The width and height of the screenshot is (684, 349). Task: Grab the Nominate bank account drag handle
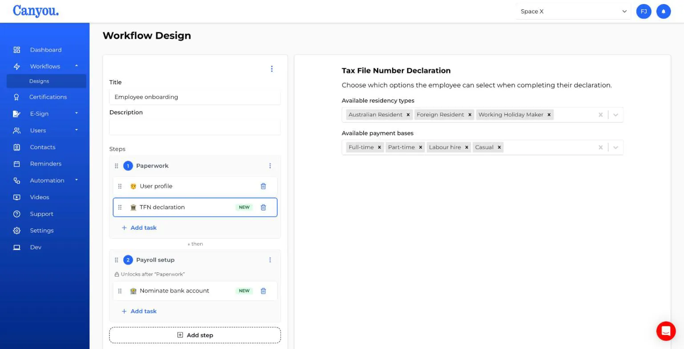click(120, 291)
